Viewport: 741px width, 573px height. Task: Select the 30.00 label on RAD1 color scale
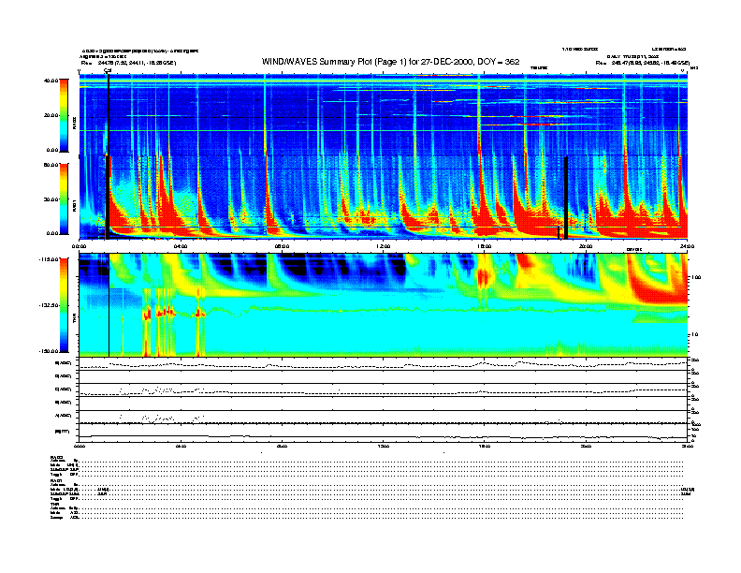pos(51,199)
